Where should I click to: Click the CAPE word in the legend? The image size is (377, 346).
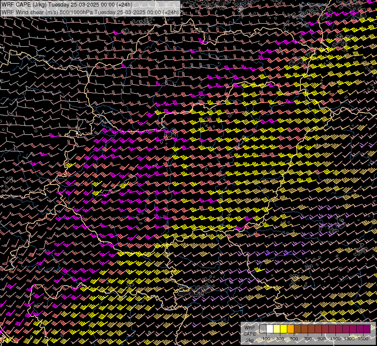[x=250, y=334]
